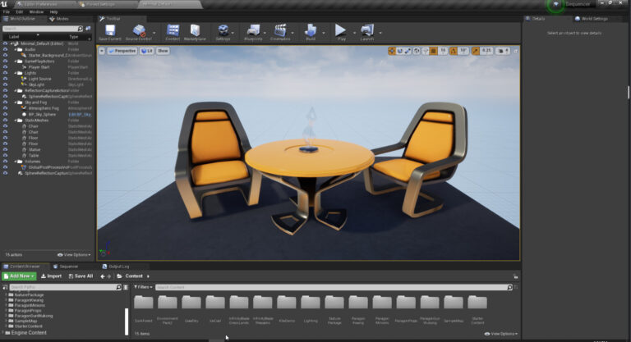Open the Launch options dropdown arrow
Viewport: 631px width, 342px height.
[x=380, y=33]
